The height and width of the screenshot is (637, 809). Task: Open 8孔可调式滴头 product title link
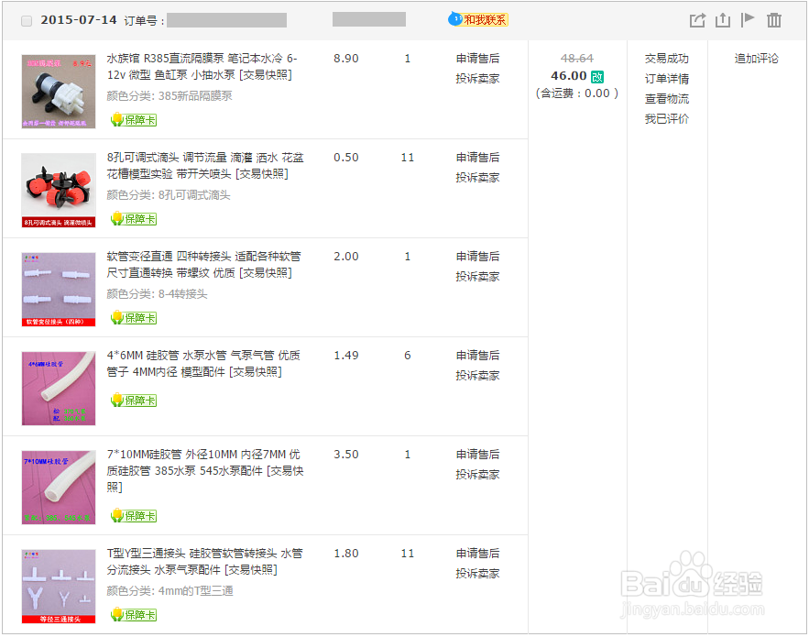click(205, 166)
